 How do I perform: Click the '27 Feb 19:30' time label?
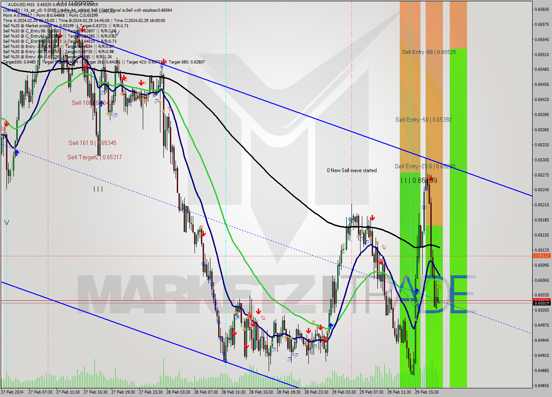point(123,392)
